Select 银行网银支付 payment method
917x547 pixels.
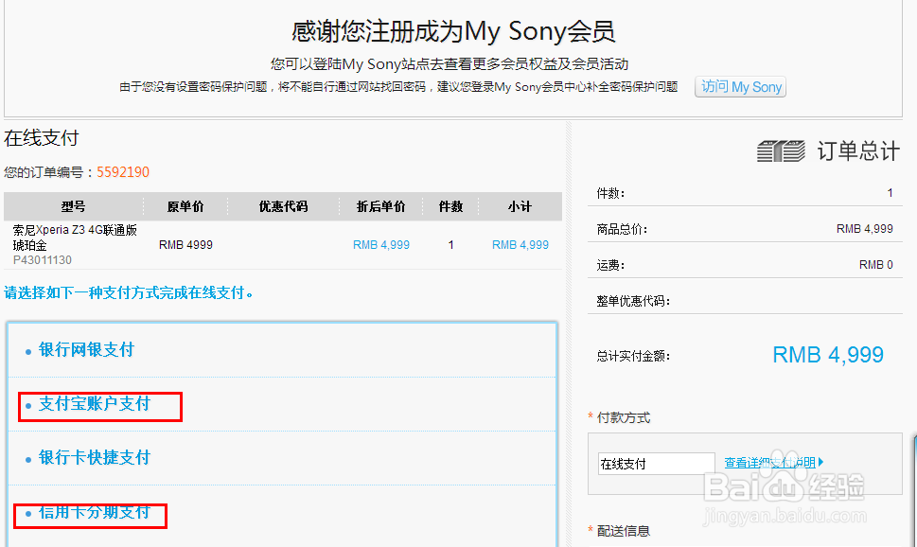pos(86,350)
